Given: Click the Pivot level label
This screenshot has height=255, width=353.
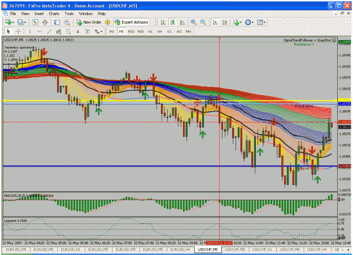Looking at the screenshot, I should click(304, 106).
